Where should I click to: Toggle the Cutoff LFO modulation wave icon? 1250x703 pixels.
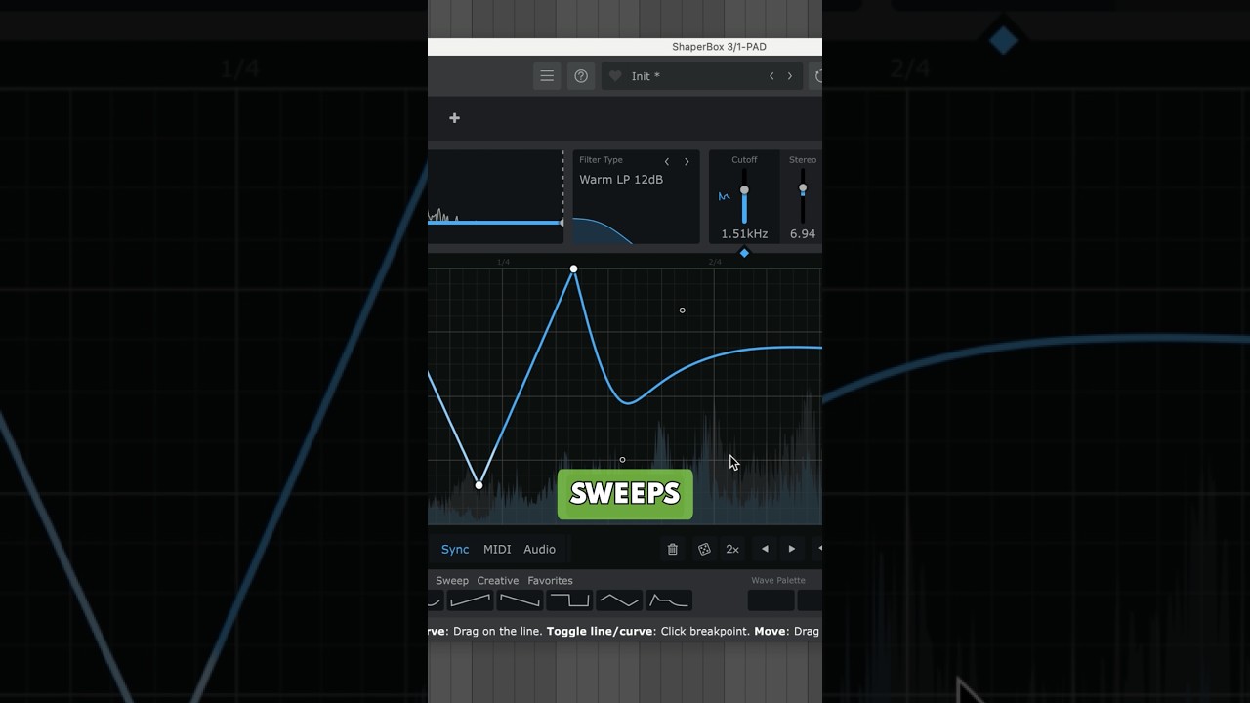pos(725,196)
